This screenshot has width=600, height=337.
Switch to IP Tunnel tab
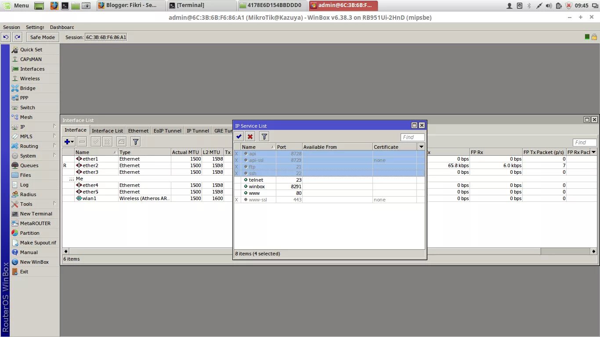click(198, 131)
